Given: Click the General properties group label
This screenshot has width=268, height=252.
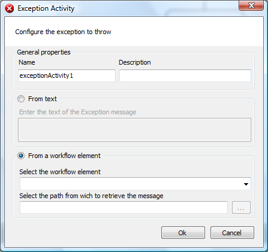Looking at the screenshot, I should click(44, 52).
